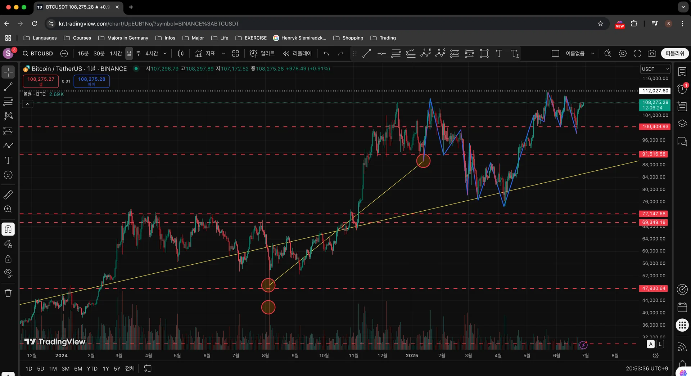
Task: Open the time interval dropdown chevron
Action: [x=165, y=54]
